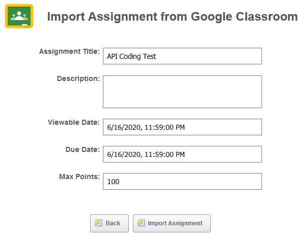This screenshot has height=251, width=304.
Task: Select the Viewable Date input field
Action: tap(182, 127)
